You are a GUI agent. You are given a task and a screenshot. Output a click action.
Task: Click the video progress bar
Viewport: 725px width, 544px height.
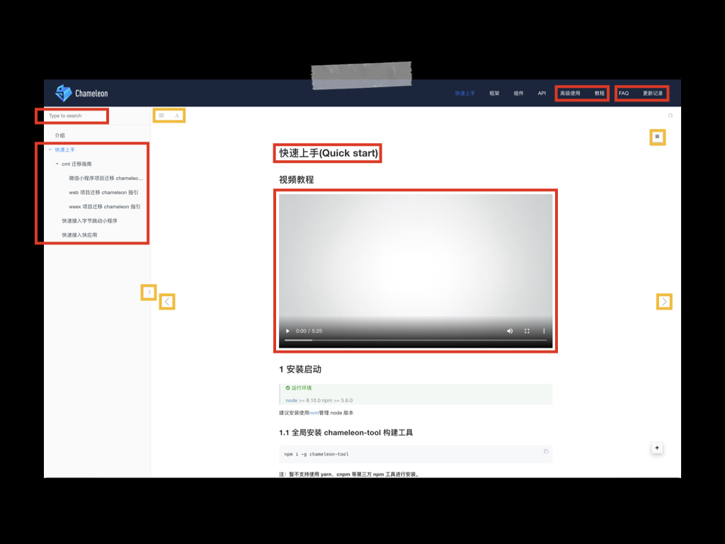click(415, 340)
